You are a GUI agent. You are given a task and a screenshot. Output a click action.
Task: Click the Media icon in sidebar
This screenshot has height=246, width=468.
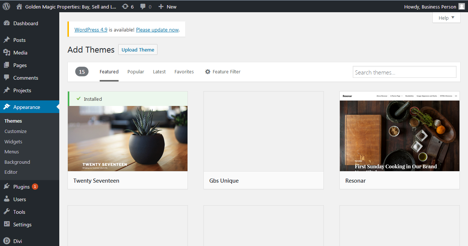(x=7, y=53)
